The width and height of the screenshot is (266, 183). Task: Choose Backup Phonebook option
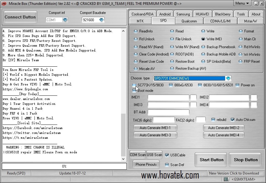(x=203, y=47)
